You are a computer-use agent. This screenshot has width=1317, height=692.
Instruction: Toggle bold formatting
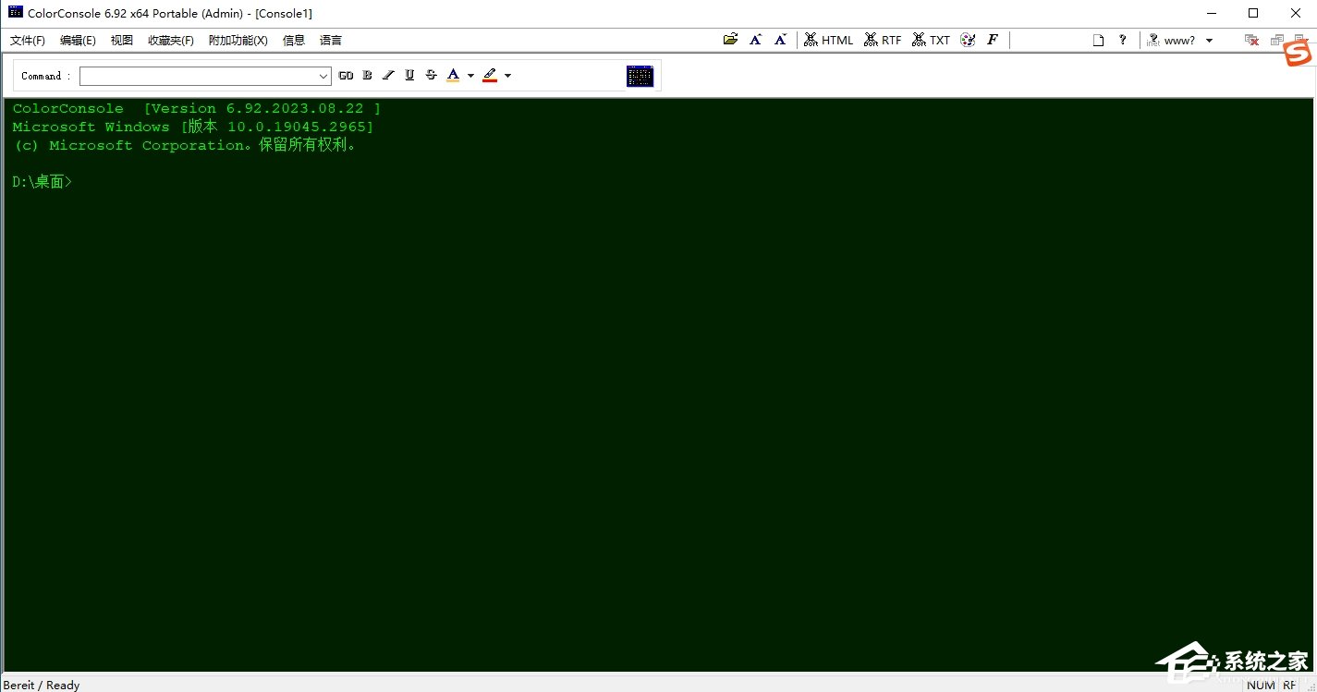(367, 76)
